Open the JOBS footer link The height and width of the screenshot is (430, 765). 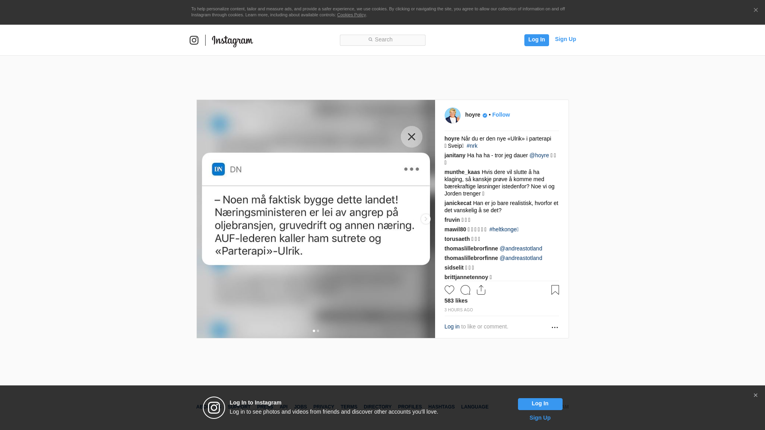300,407
